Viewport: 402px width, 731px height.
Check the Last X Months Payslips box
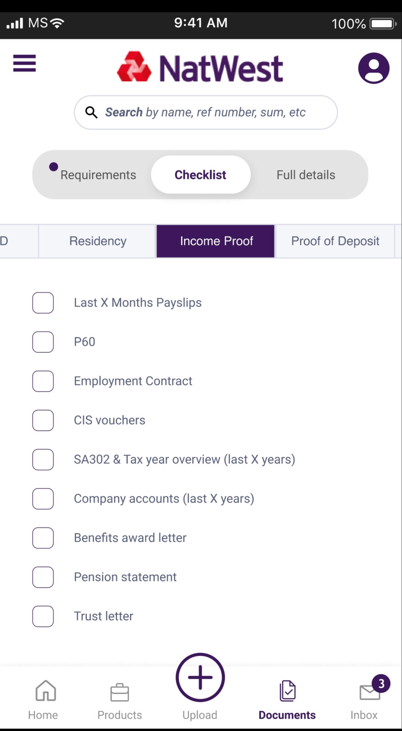tap(43, 303)
